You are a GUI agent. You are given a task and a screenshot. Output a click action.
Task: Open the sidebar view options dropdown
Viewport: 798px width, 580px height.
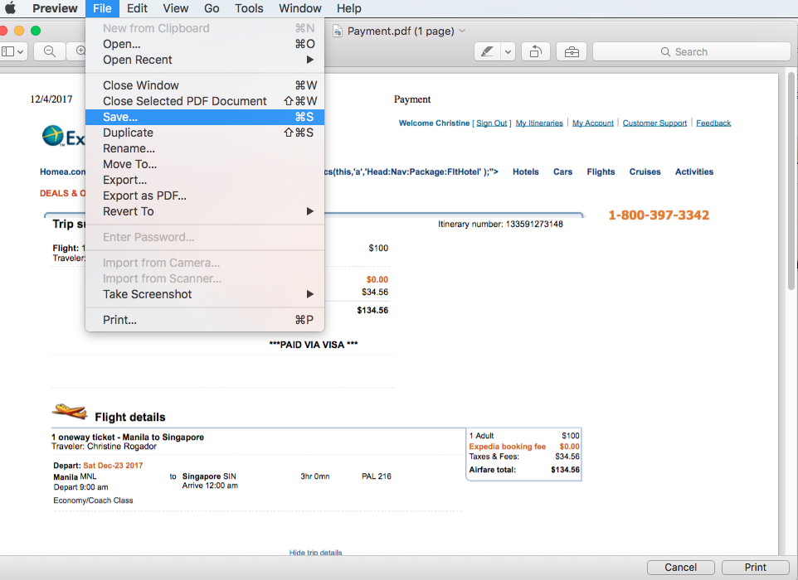[x=20, y=51]
